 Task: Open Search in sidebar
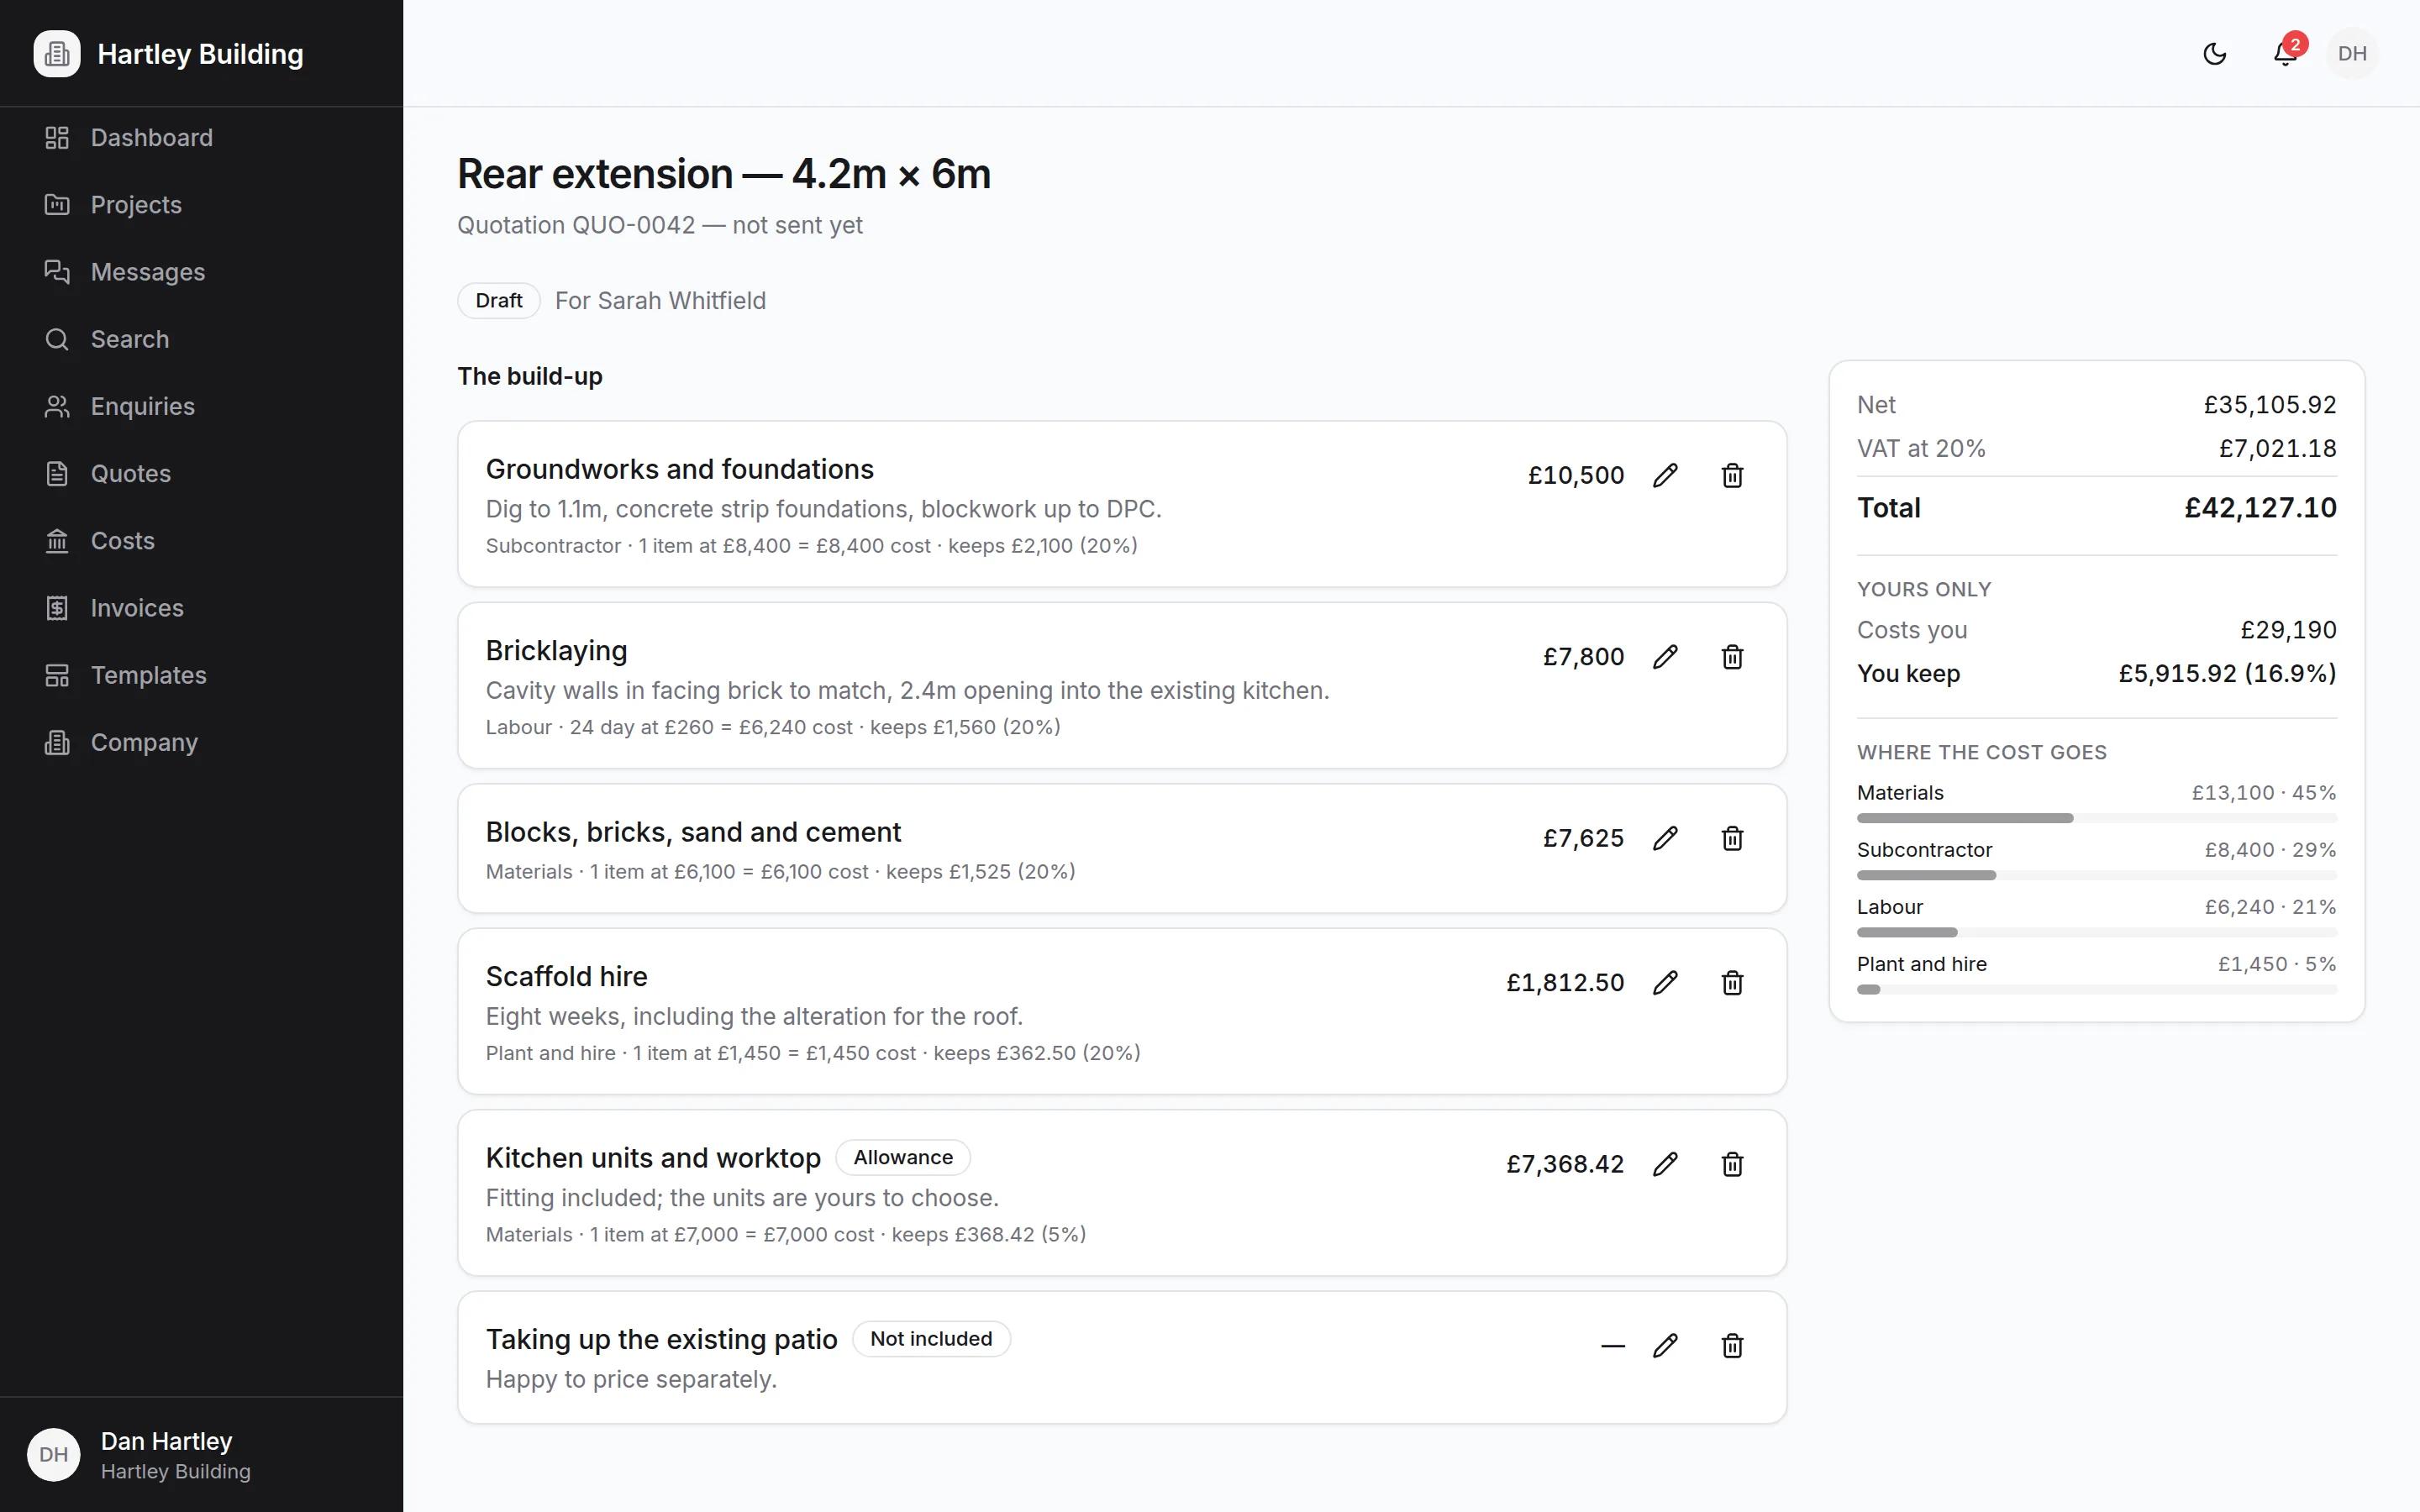click(201, 339)
